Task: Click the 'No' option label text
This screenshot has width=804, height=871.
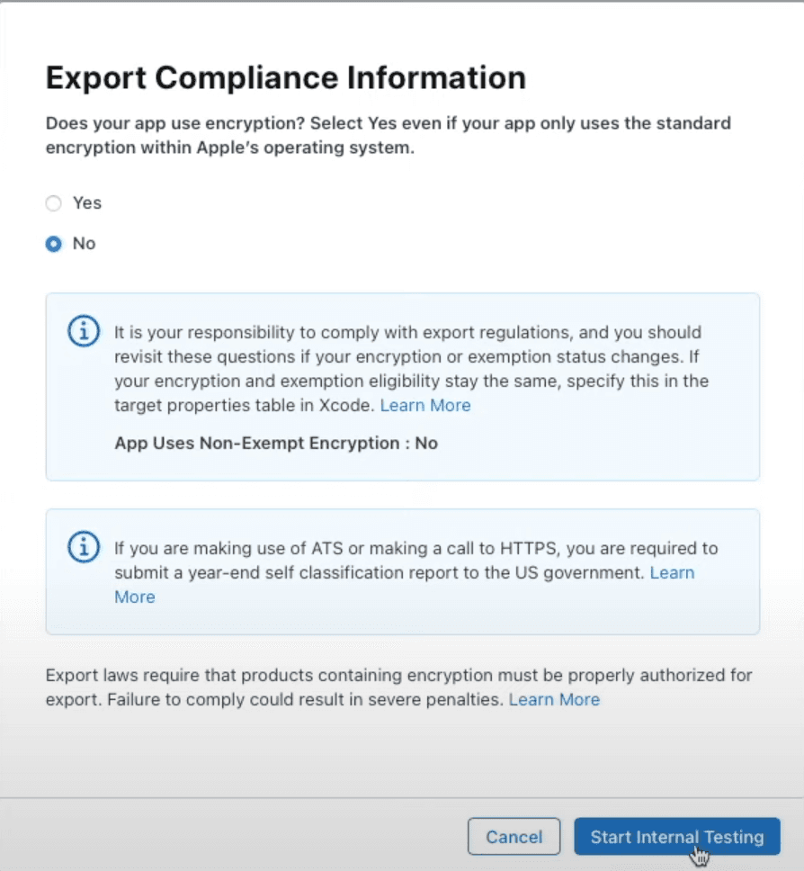Action: (84, 244)
